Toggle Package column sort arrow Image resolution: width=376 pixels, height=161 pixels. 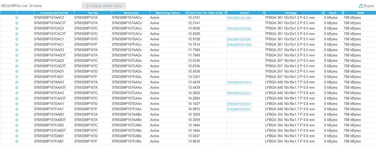[x=299, y=13]
